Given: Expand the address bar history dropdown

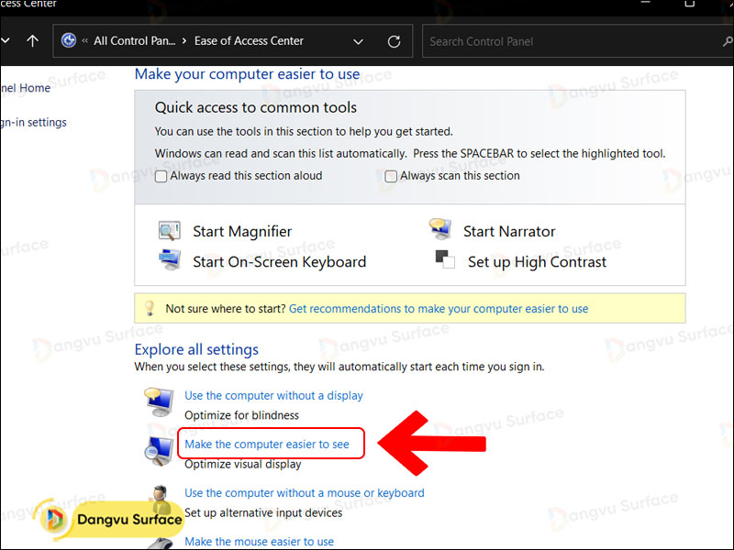Looking at the screenshot, I should tap(359, 41).
